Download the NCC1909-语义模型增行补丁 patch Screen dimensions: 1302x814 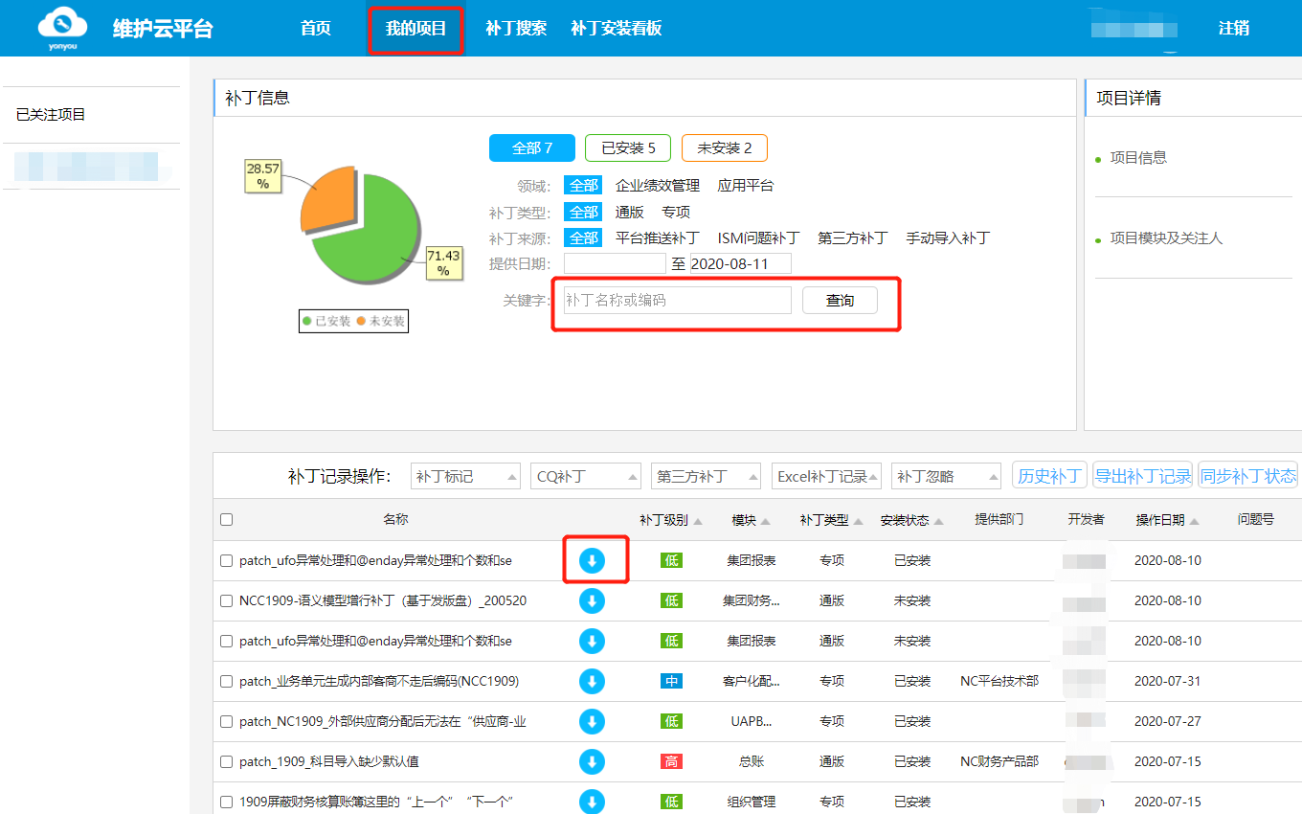[592, 600]
